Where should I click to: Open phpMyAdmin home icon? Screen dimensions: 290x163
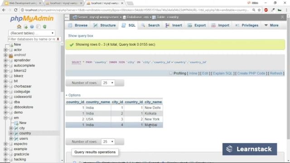[x=19, y=27]
